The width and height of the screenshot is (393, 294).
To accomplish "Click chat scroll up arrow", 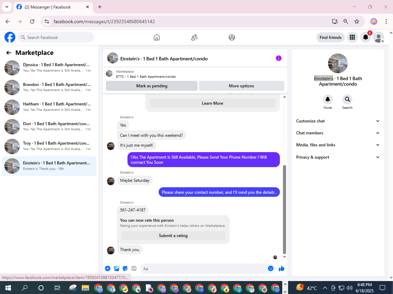I will 284,97.
